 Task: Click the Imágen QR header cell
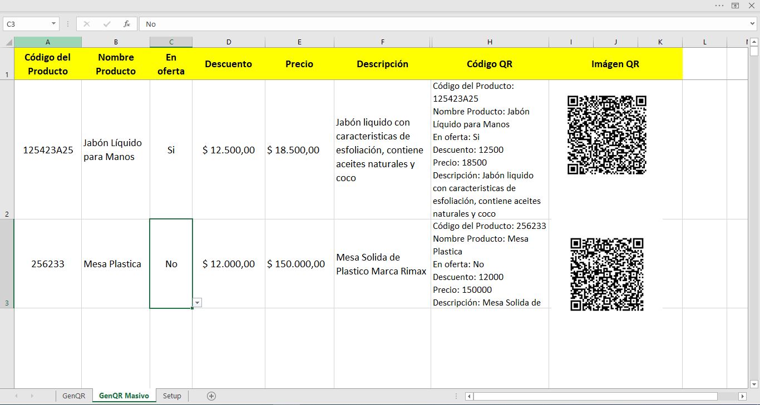tap(615, 64)
